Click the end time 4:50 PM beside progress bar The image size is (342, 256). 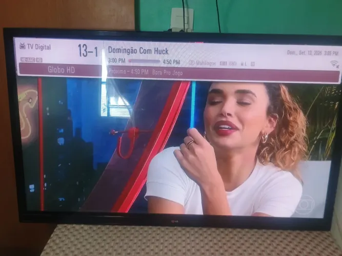(171, 62)
